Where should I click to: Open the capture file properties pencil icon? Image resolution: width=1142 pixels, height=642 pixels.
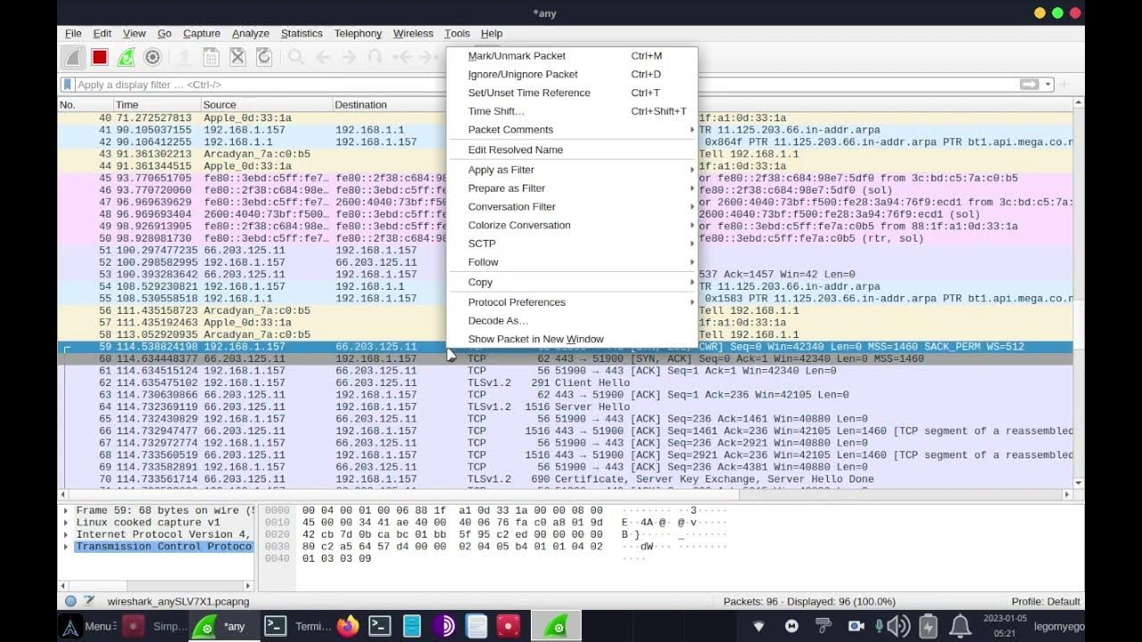(x=89, y=601)
